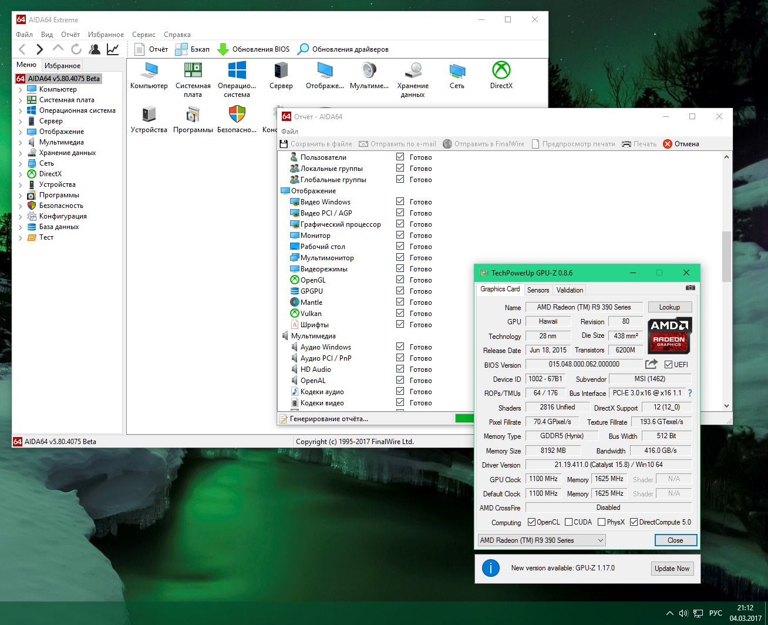The width and height of the screenshot is (768, 625).
Task: Click the Close button in GPU-Z
Action: [675, 540]
